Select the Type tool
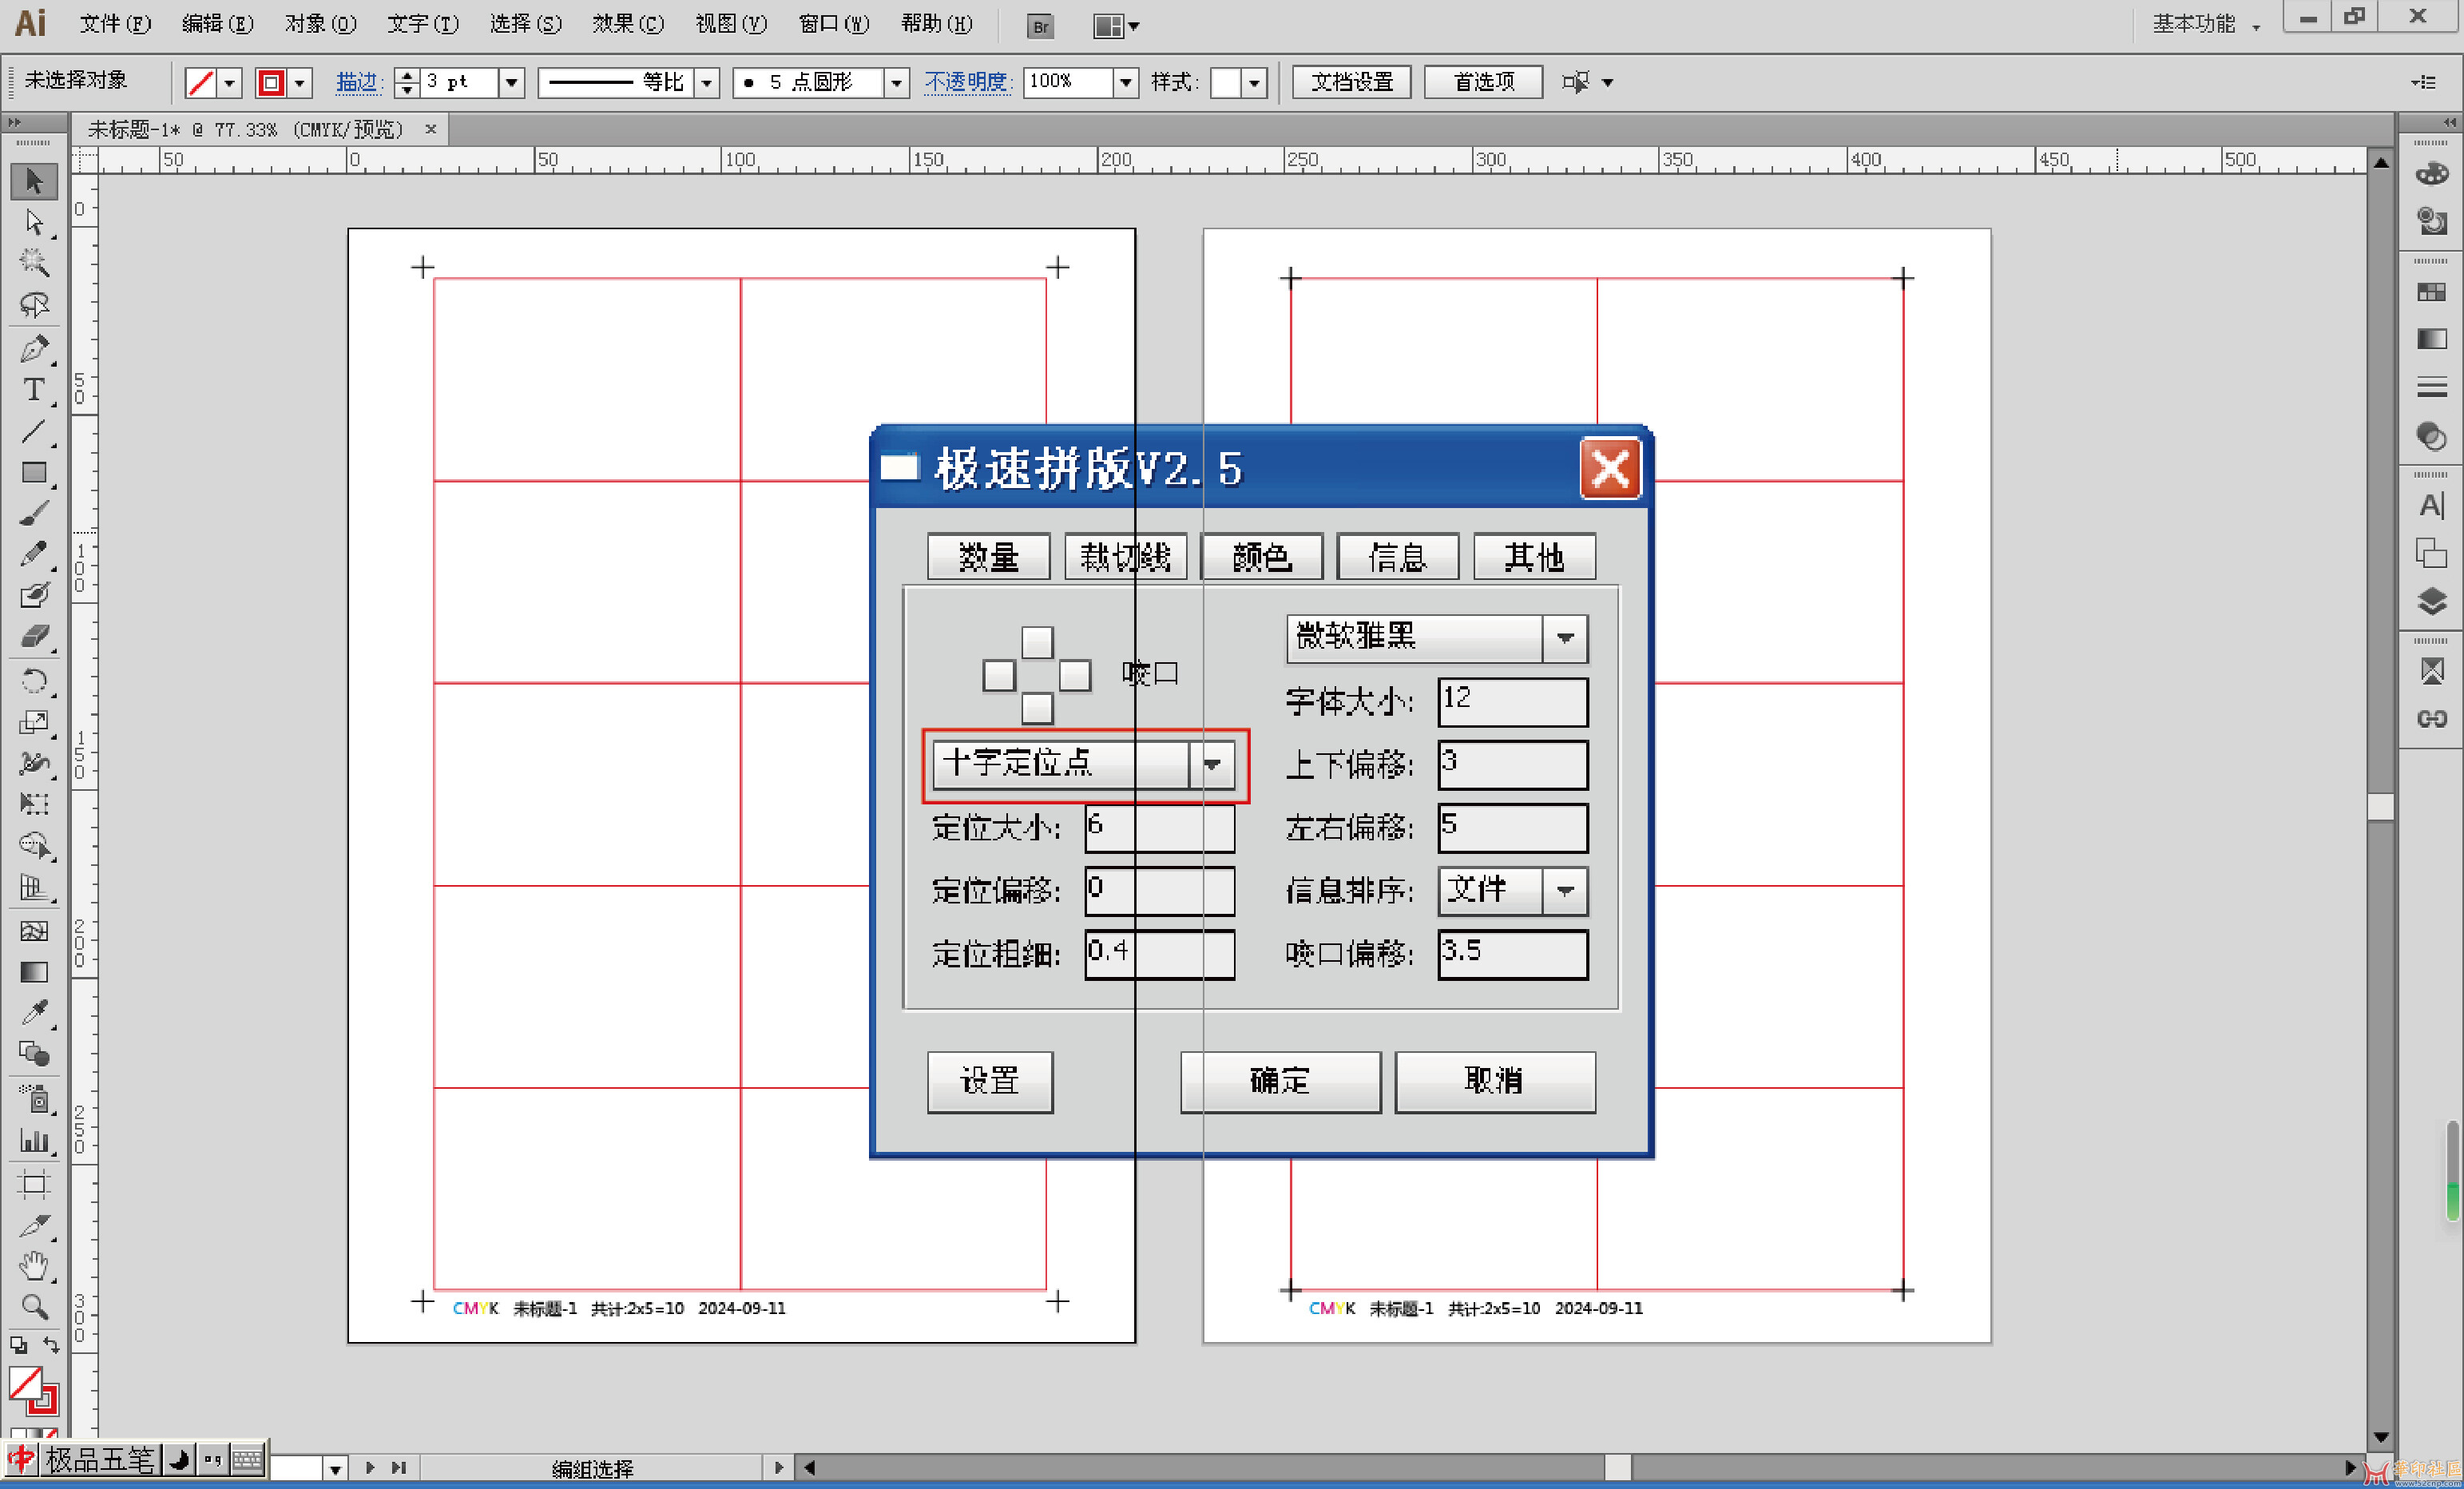This screenshot has width=2464, height=1489. (x=34, y=390)
